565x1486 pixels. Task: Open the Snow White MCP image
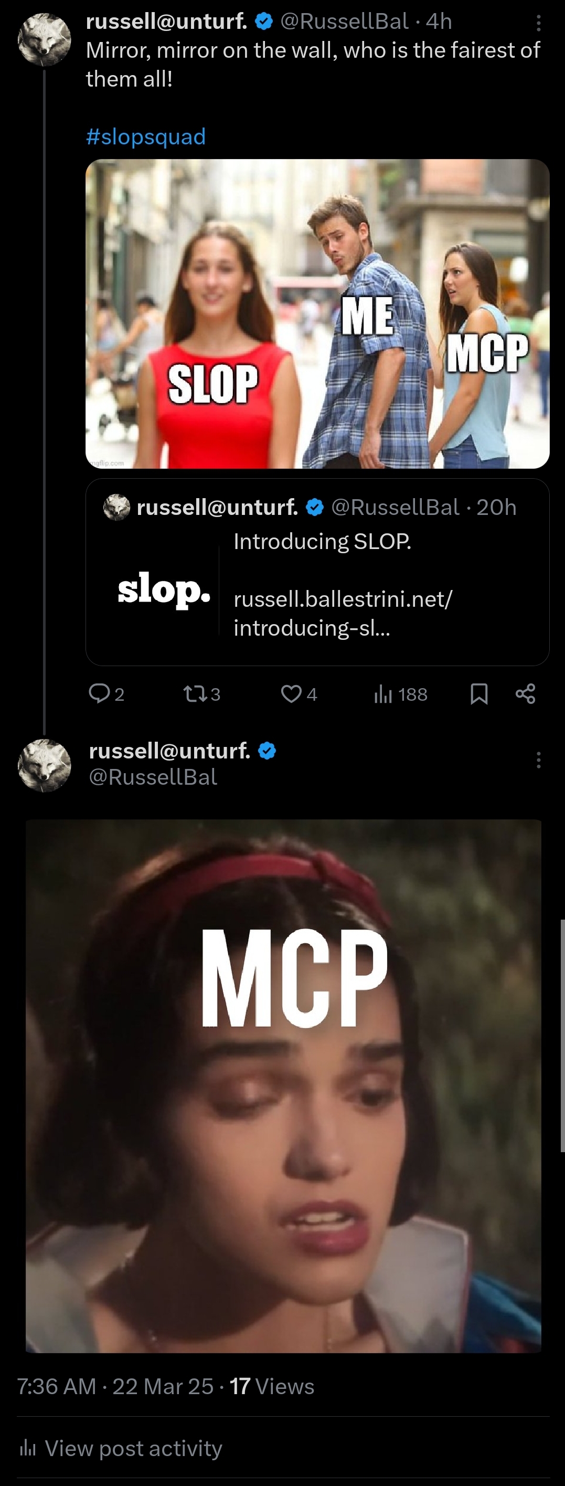(x=283, y=1085)
